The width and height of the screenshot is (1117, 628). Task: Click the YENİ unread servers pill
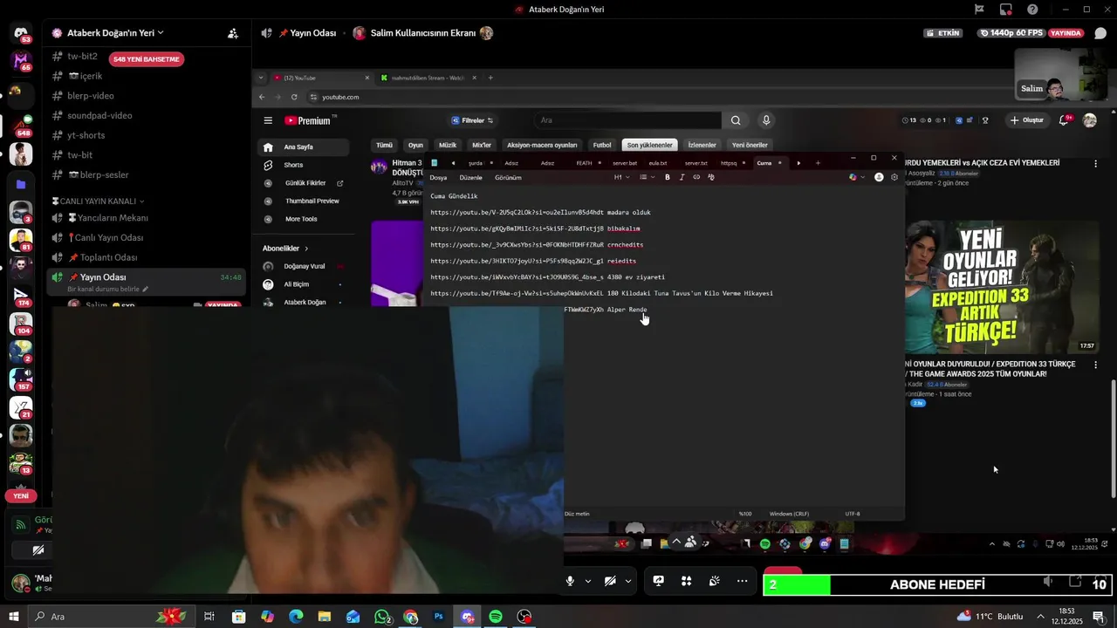[x=21, y=495]
